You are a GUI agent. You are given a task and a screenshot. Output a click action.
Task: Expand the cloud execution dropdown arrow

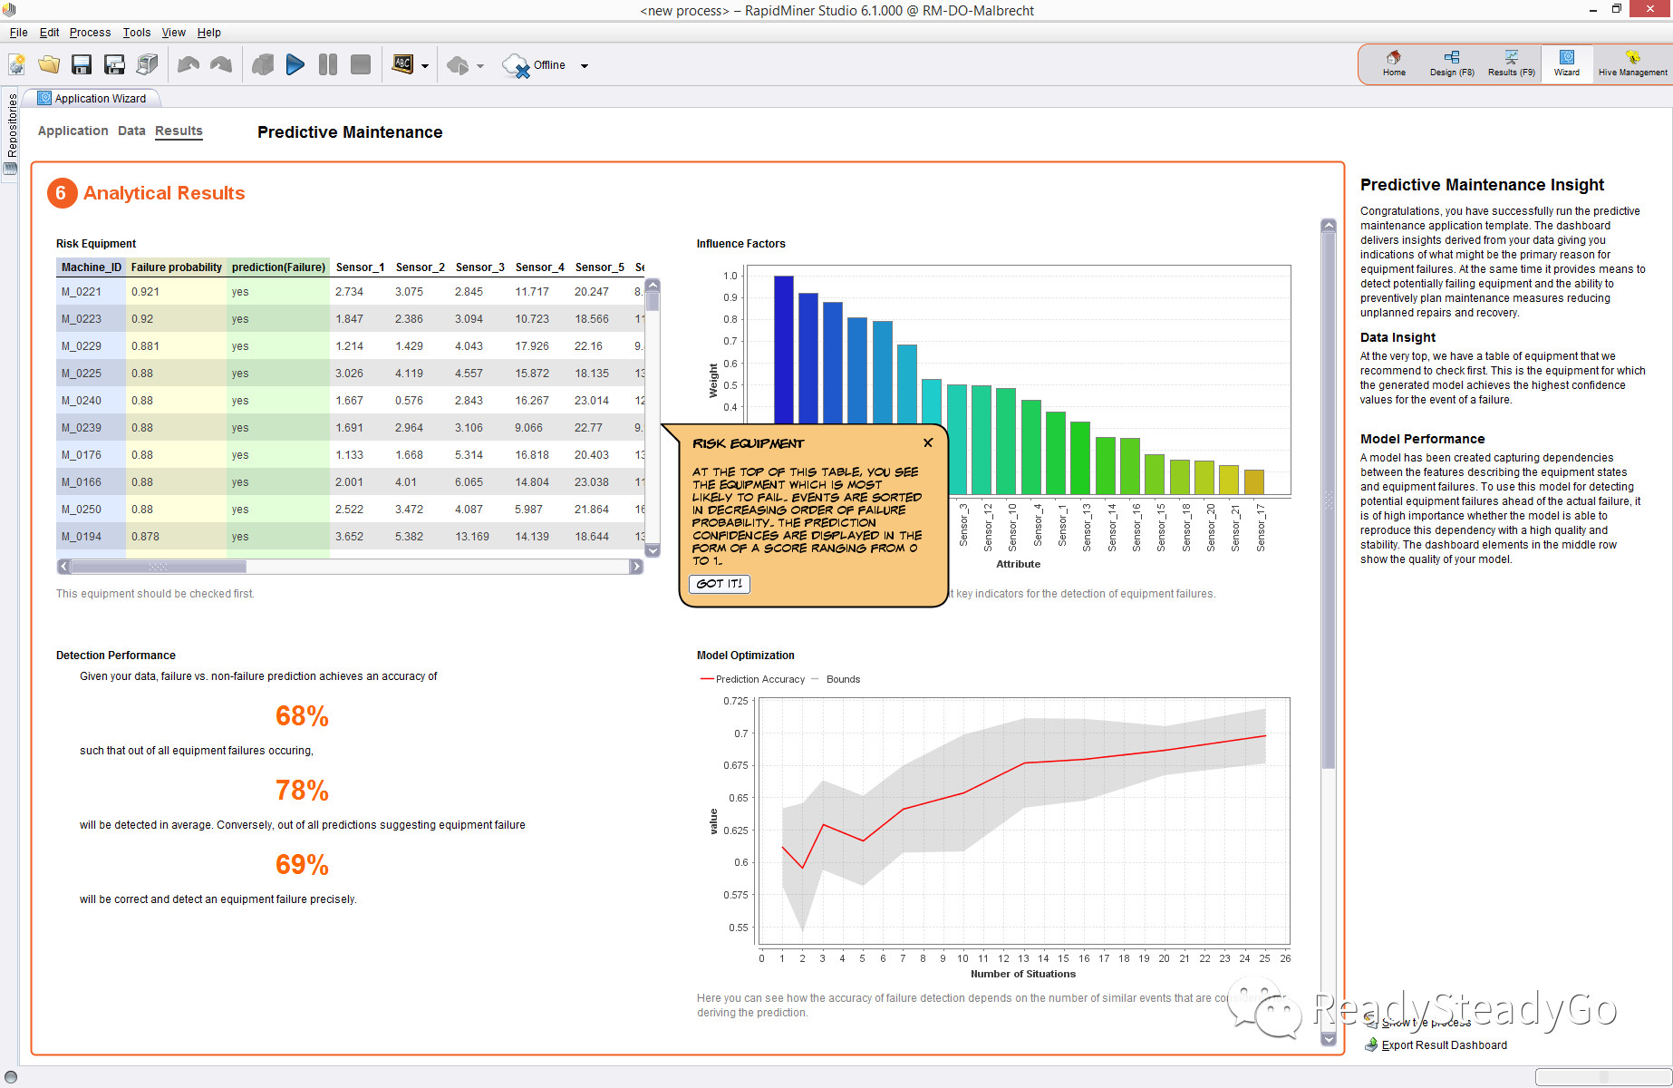click(x=480, y=65)
